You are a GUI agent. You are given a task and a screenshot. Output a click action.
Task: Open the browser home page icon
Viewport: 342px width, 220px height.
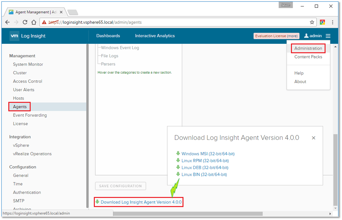(x=34, y=22)
